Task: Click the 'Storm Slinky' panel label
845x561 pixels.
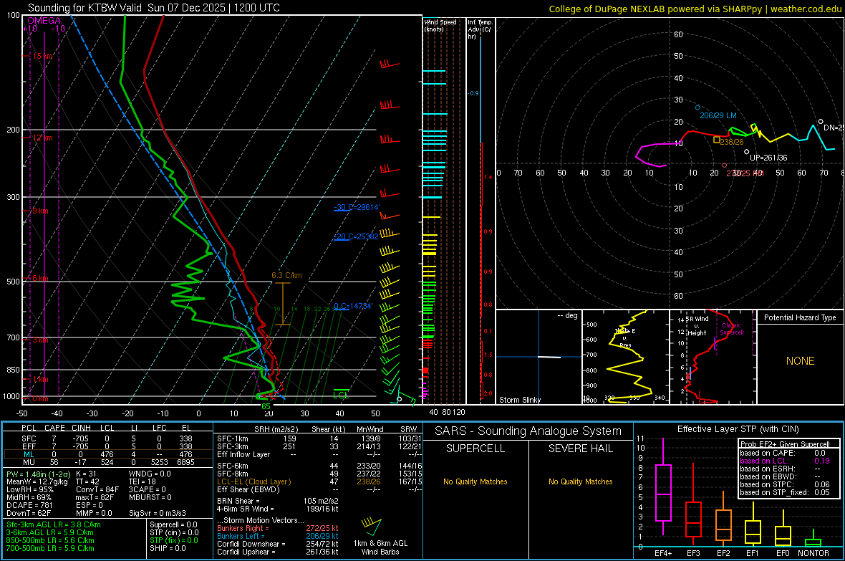Action: 519,400
